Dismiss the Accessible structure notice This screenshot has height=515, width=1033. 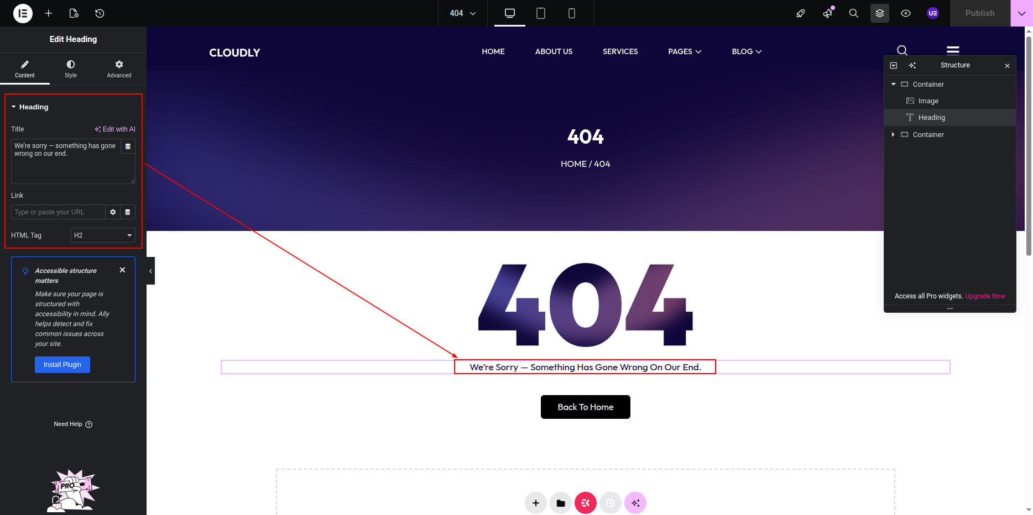(122, 270)
